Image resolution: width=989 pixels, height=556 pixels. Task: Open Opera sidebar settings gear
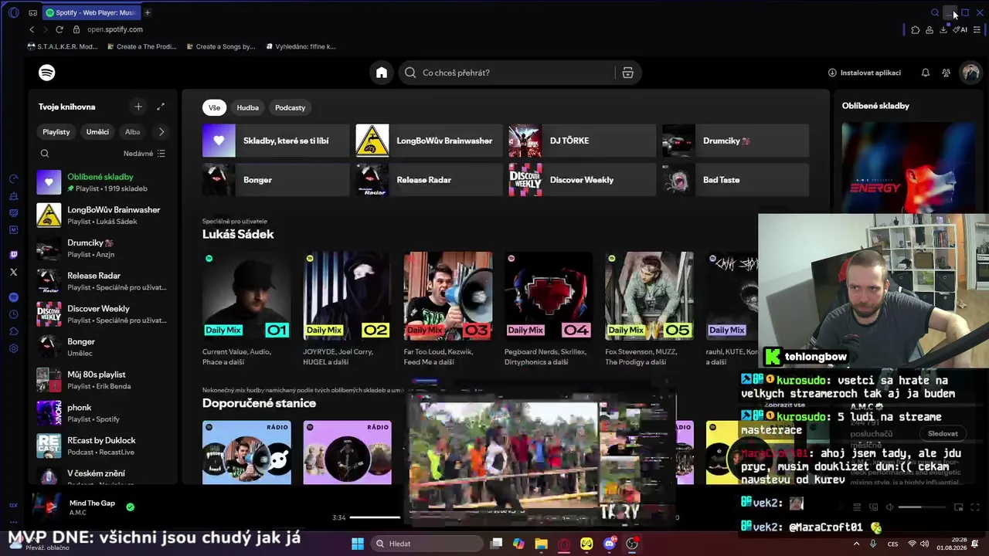coord(13,348)
